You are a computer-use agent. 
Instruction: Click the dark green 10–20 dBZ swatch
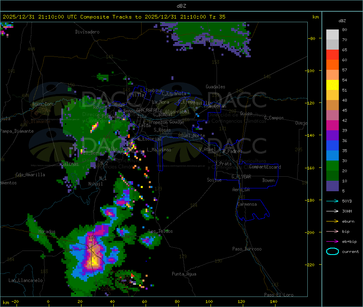tap(332, 176)
